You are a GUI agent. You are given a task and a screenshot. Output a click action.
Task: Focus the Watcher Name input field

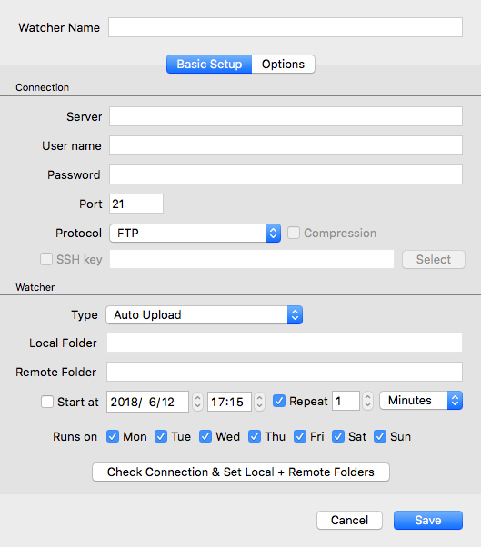(x=286, y=27)
